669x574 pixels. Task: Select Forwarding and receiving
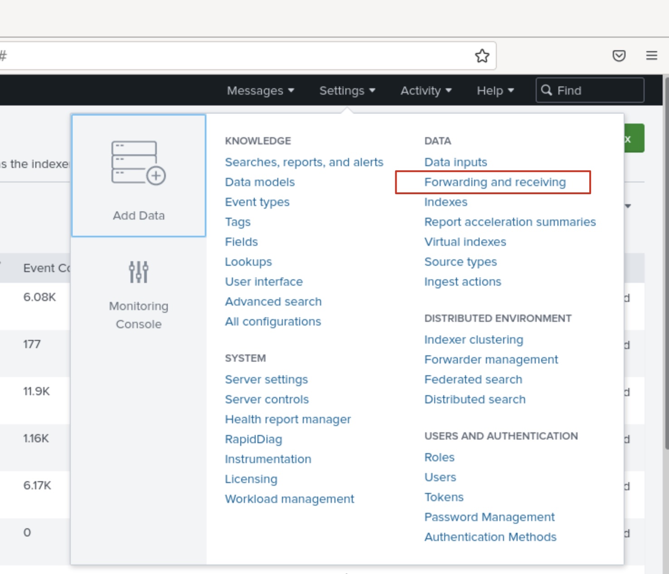(x=495, y=182)
